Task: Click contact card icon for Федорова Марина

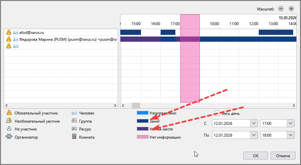Action: (x=16, y=39)
